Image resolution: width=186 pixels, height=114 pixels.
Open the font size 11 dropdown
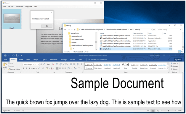pyautogui.click(x=39, y=64)
